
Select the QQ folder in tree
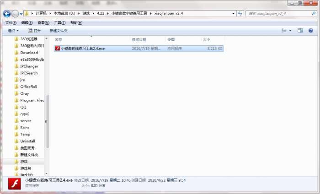coord(23,107)
